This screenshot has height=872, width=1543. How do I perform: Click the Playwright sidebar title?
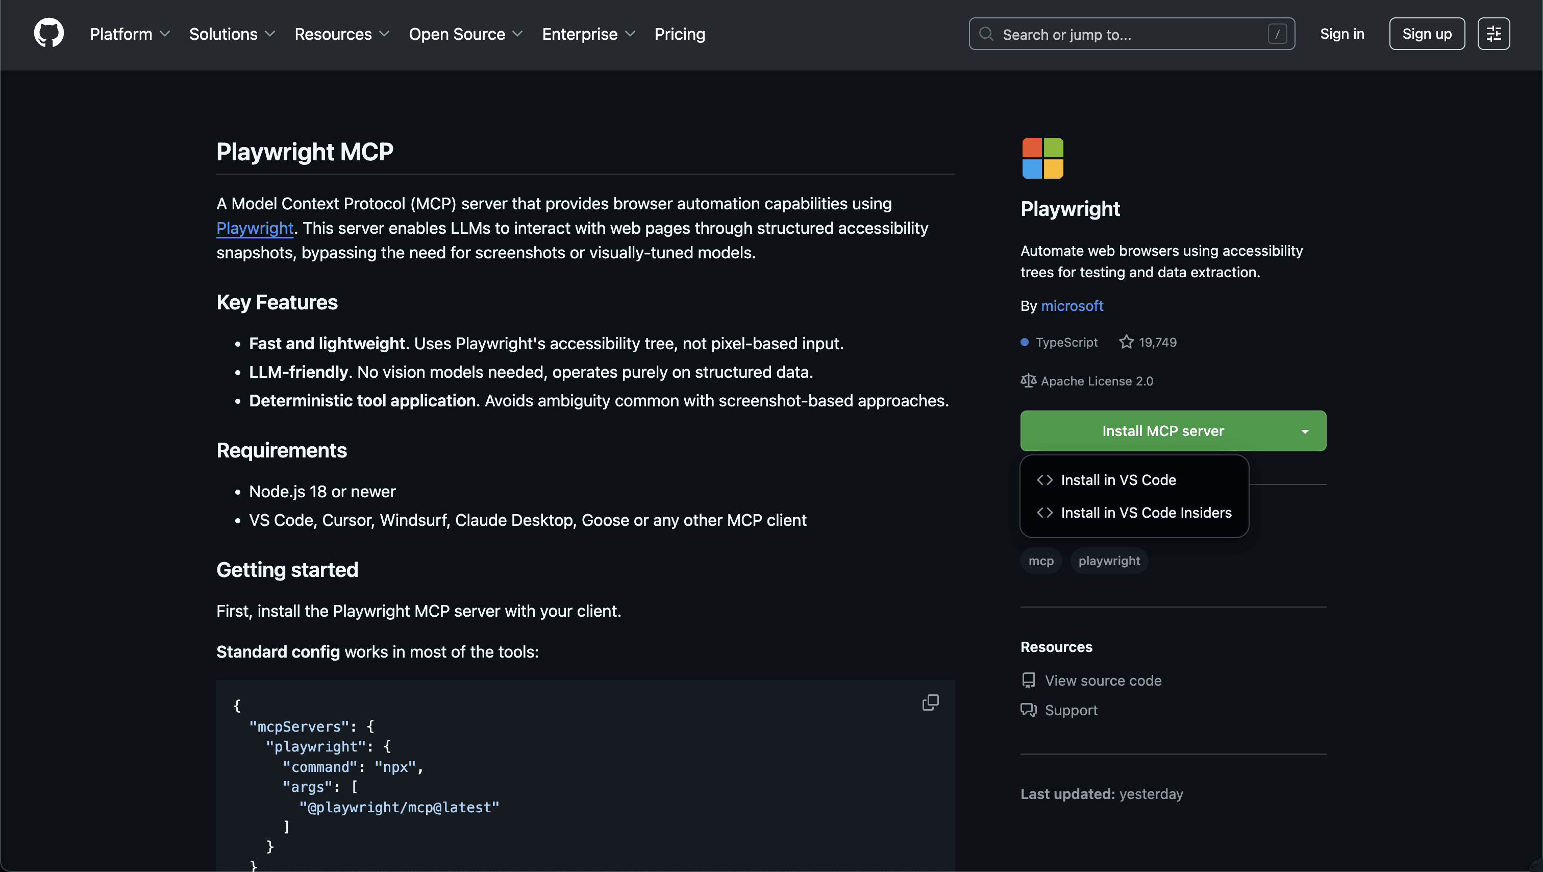1070,209
